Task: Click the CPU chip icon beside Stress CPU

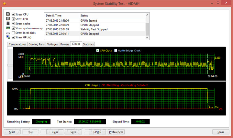Action: click(x=8, y=14)
